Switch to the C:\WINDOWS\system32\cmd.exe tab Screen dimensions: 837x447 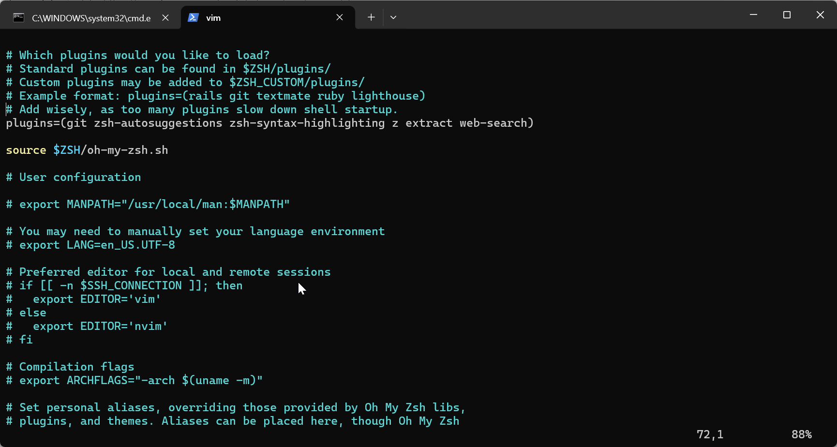[x=91, y=18]
